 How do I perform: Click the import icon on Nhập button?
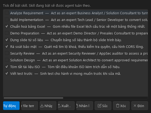click(42, 106)
